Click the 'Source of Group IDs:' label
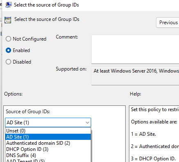The height and width of the screenshot is (162, 179). (28, 112)
